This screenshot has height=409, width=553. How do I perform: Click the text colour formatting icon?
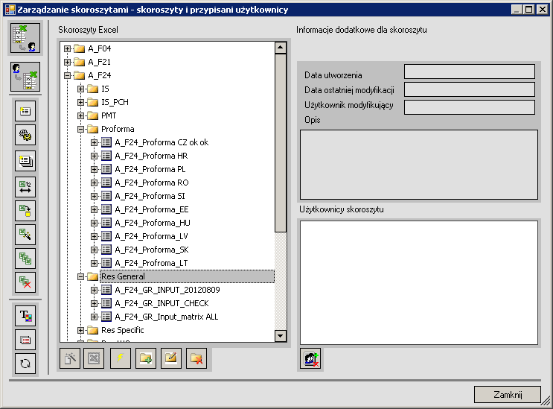(25, 315)
